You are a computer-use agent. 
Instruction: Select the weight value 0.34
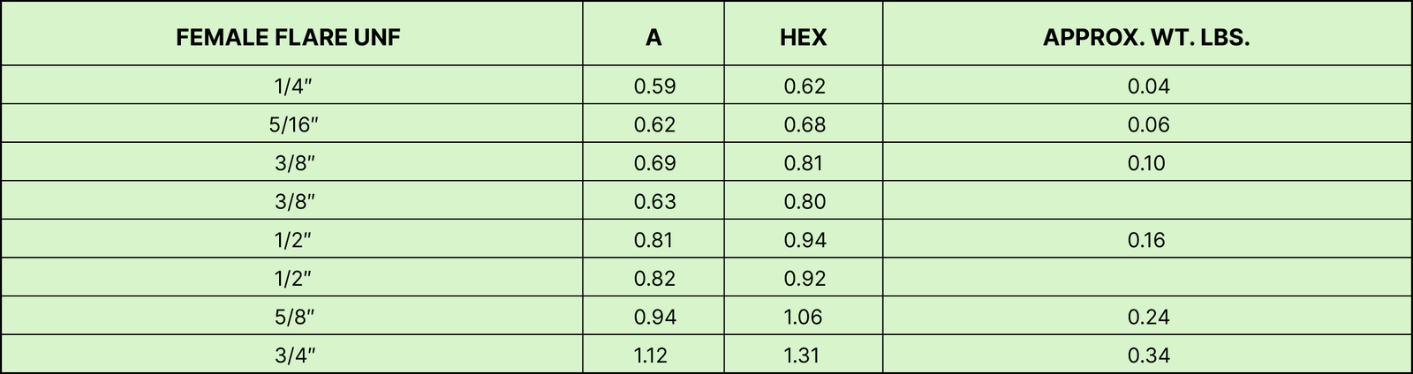click(x=1148, y=355)
